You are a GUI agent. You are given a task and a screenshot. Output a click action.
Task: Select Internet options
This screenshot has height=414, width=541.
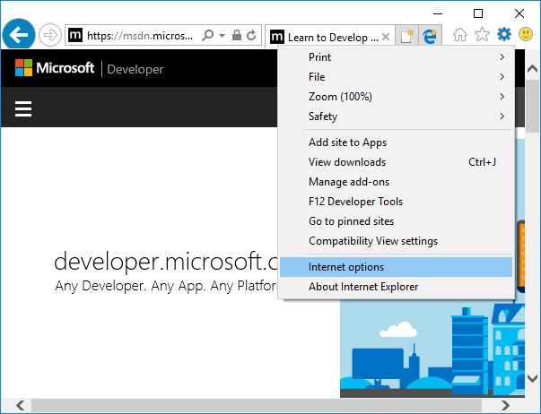tap(396, 267)
